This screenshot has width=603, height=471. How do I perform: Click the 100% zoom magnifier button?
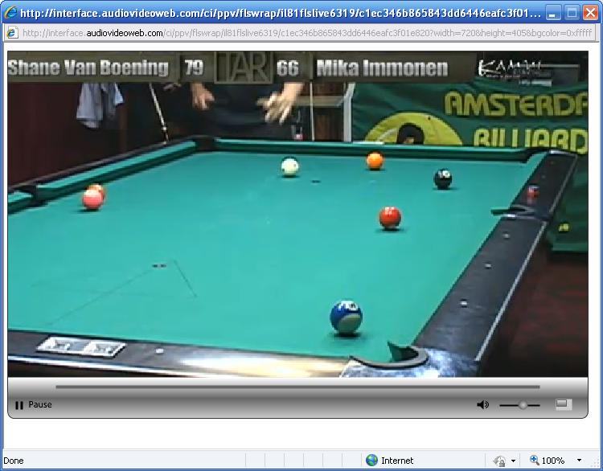[547, 461]
